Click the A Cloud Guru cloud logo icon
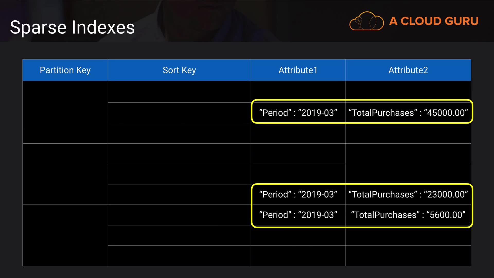494x278 pixels. (366, 21)
